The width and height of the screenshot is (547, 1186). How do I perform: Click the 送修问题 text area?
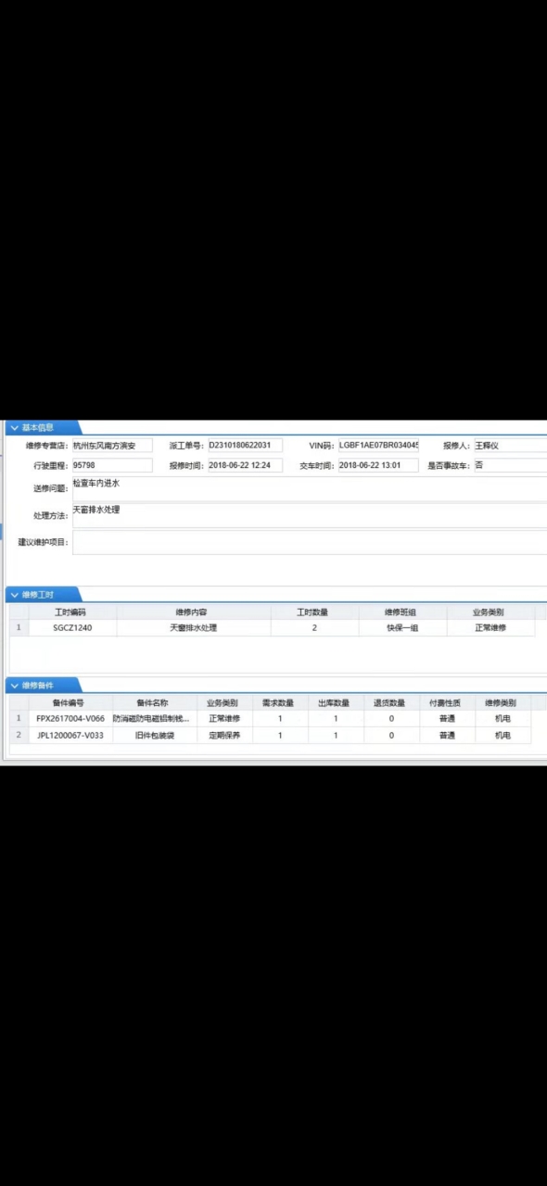click(x=310, y=488)
